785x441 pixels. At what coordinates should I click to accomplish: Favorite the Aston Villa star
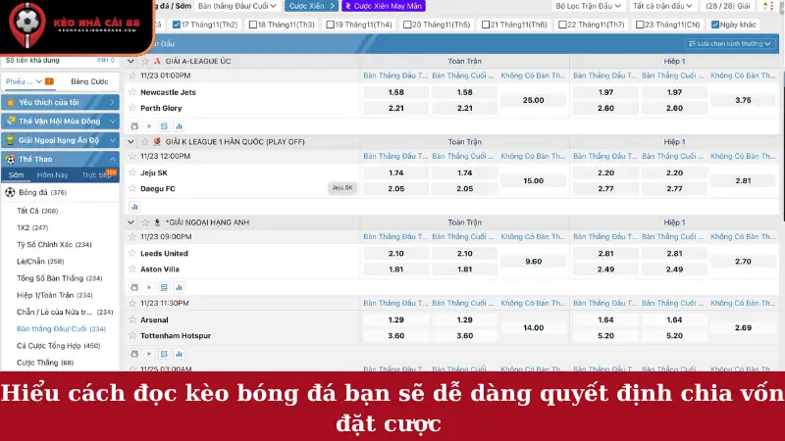132,269
